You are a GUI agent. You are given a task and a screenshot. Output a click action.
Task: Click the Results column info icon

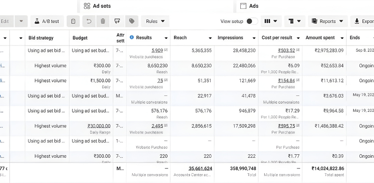(x=132, y=38)
